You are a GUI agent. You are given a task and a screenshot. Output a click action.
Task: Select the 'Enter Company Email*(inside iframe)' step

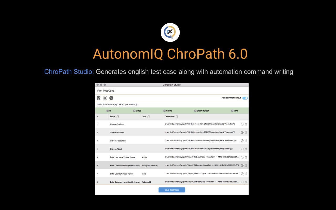[125, 165]
